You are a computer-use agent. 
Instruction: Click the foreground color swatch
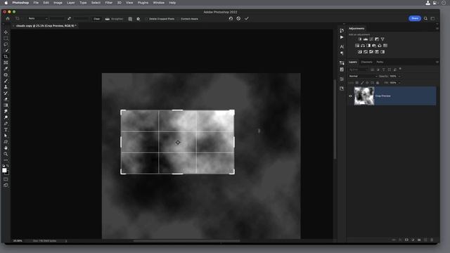click(5, 170)
